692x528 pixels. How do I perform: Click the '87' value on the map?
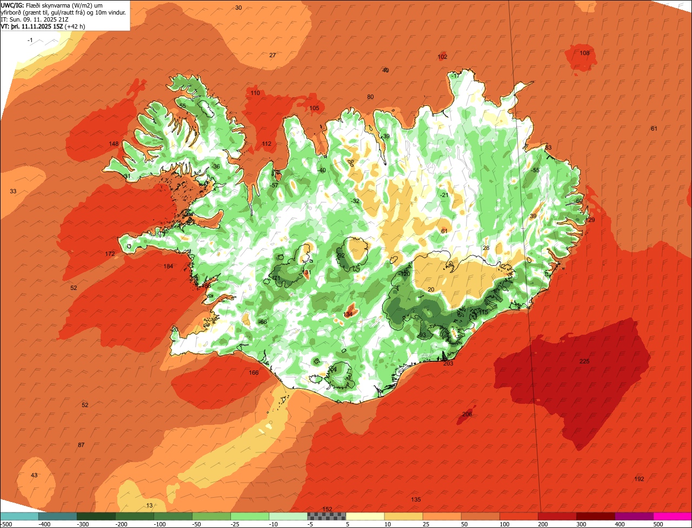(81, 445)
